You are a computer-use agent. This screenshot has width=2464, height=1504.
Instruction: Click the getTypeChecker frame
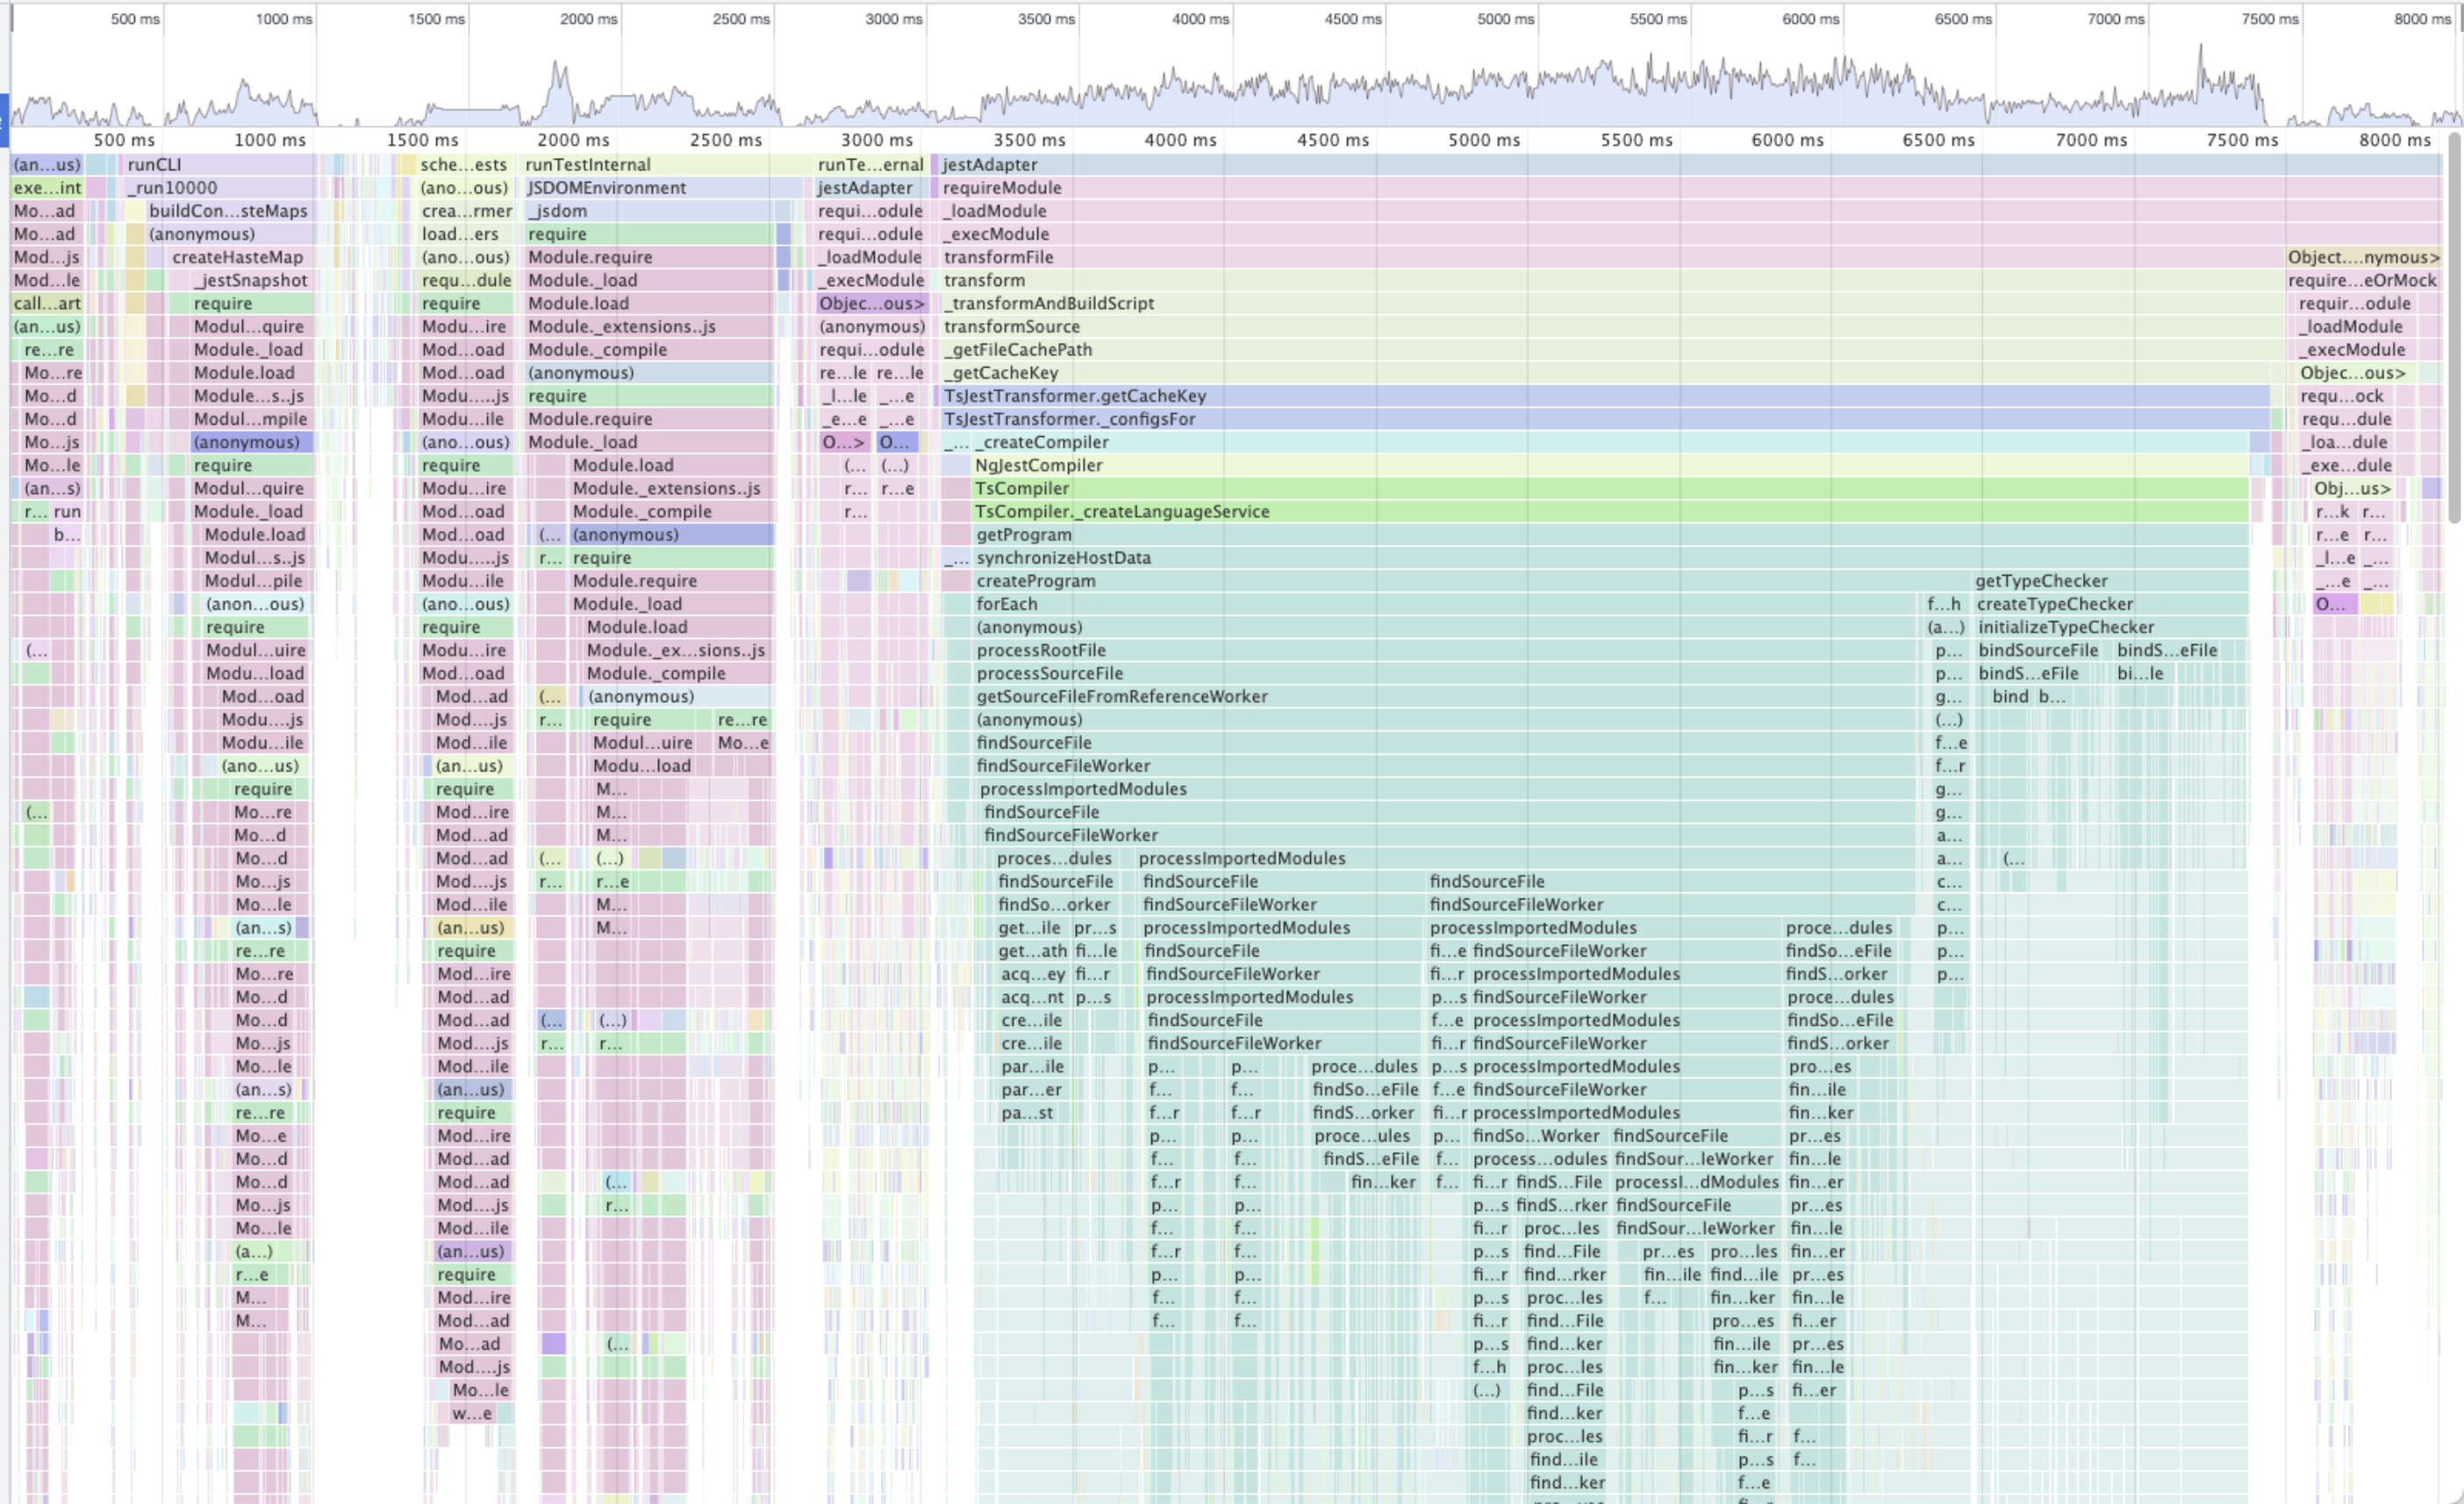pos(2110,581)
